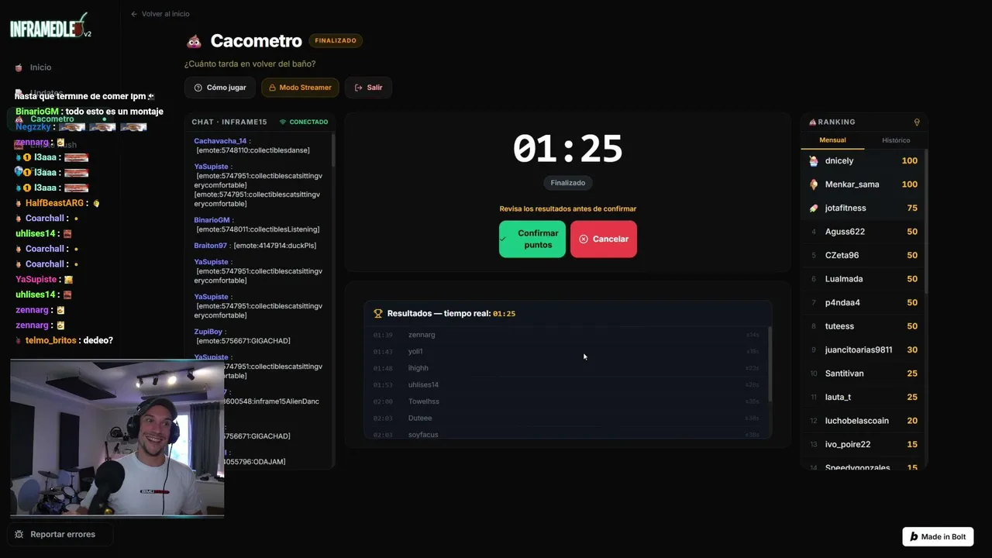The width and height of the screenshot is (992, 558).
Task: Open the Cómo jugar instructions
Action: point(220,88)
